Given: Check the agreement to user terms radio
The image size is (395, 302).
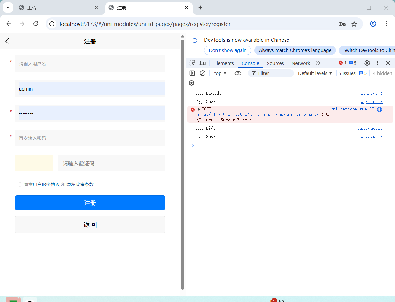Looking at the screenshot, I should pyautogui.click(x=20, y=185).
